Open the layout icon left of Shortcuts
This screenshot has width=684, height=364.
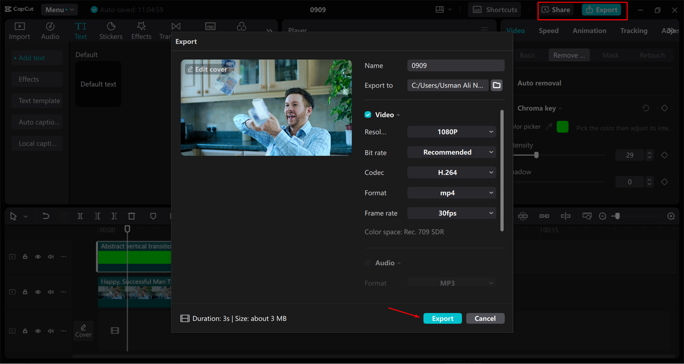(440, 10)
